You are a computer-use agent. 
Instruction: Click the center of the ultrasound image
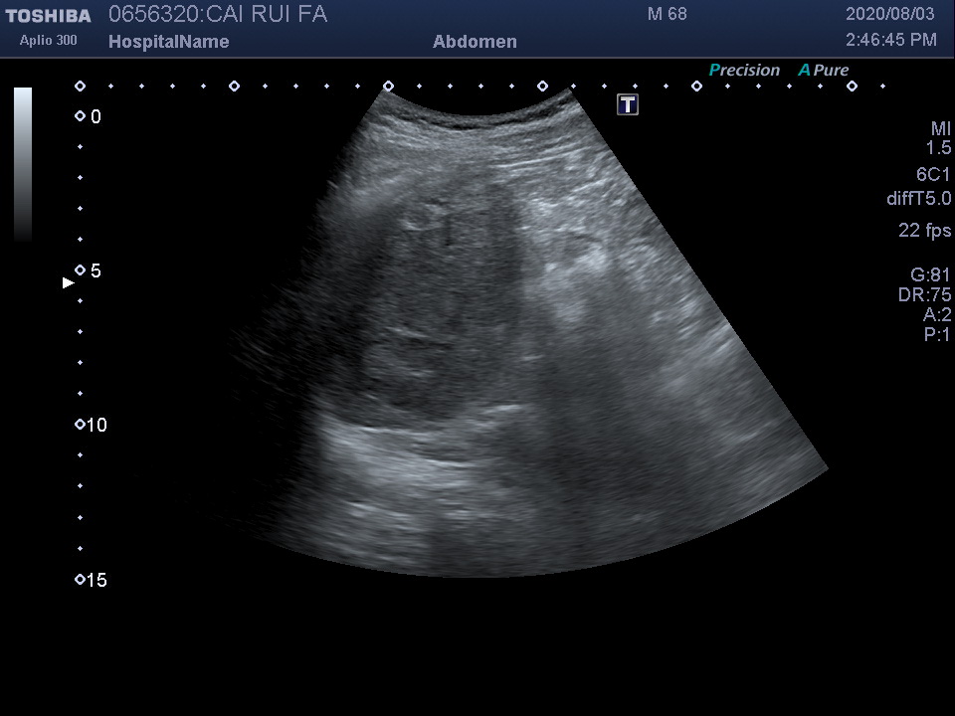(481, 332)
